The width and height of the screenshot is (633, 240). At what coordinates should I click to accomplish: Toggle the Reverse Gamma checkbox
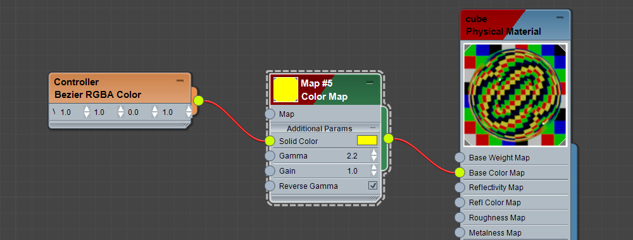[373, 186]
